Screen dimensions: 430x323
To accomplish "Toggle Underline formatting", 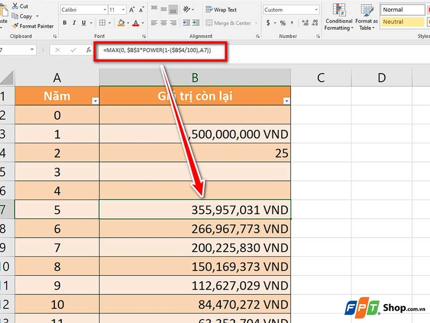I will coord(84,22).
